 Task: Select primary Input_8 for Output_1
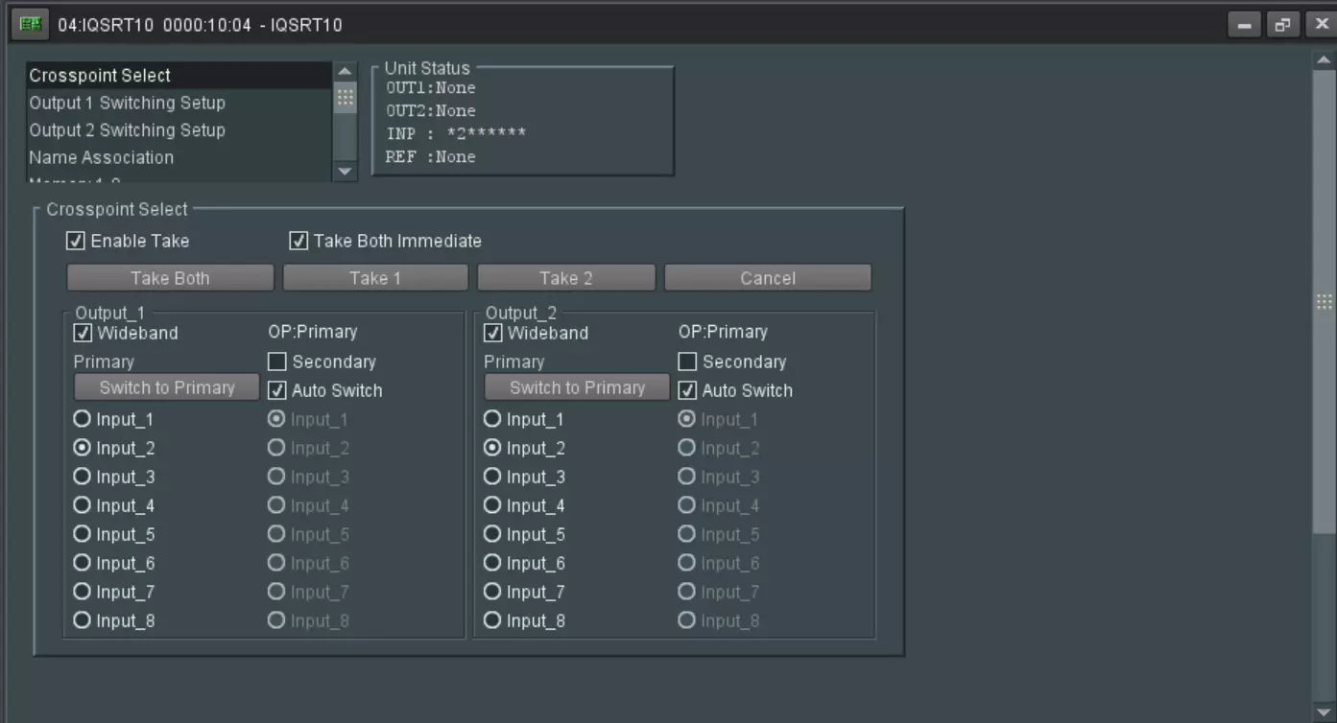(83, 620)
